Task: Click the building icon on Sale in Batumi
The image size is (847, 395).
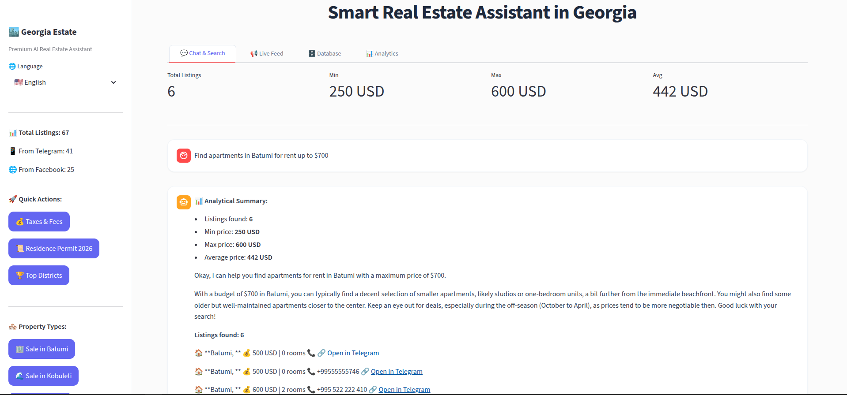Action: [x=20, y=349]
